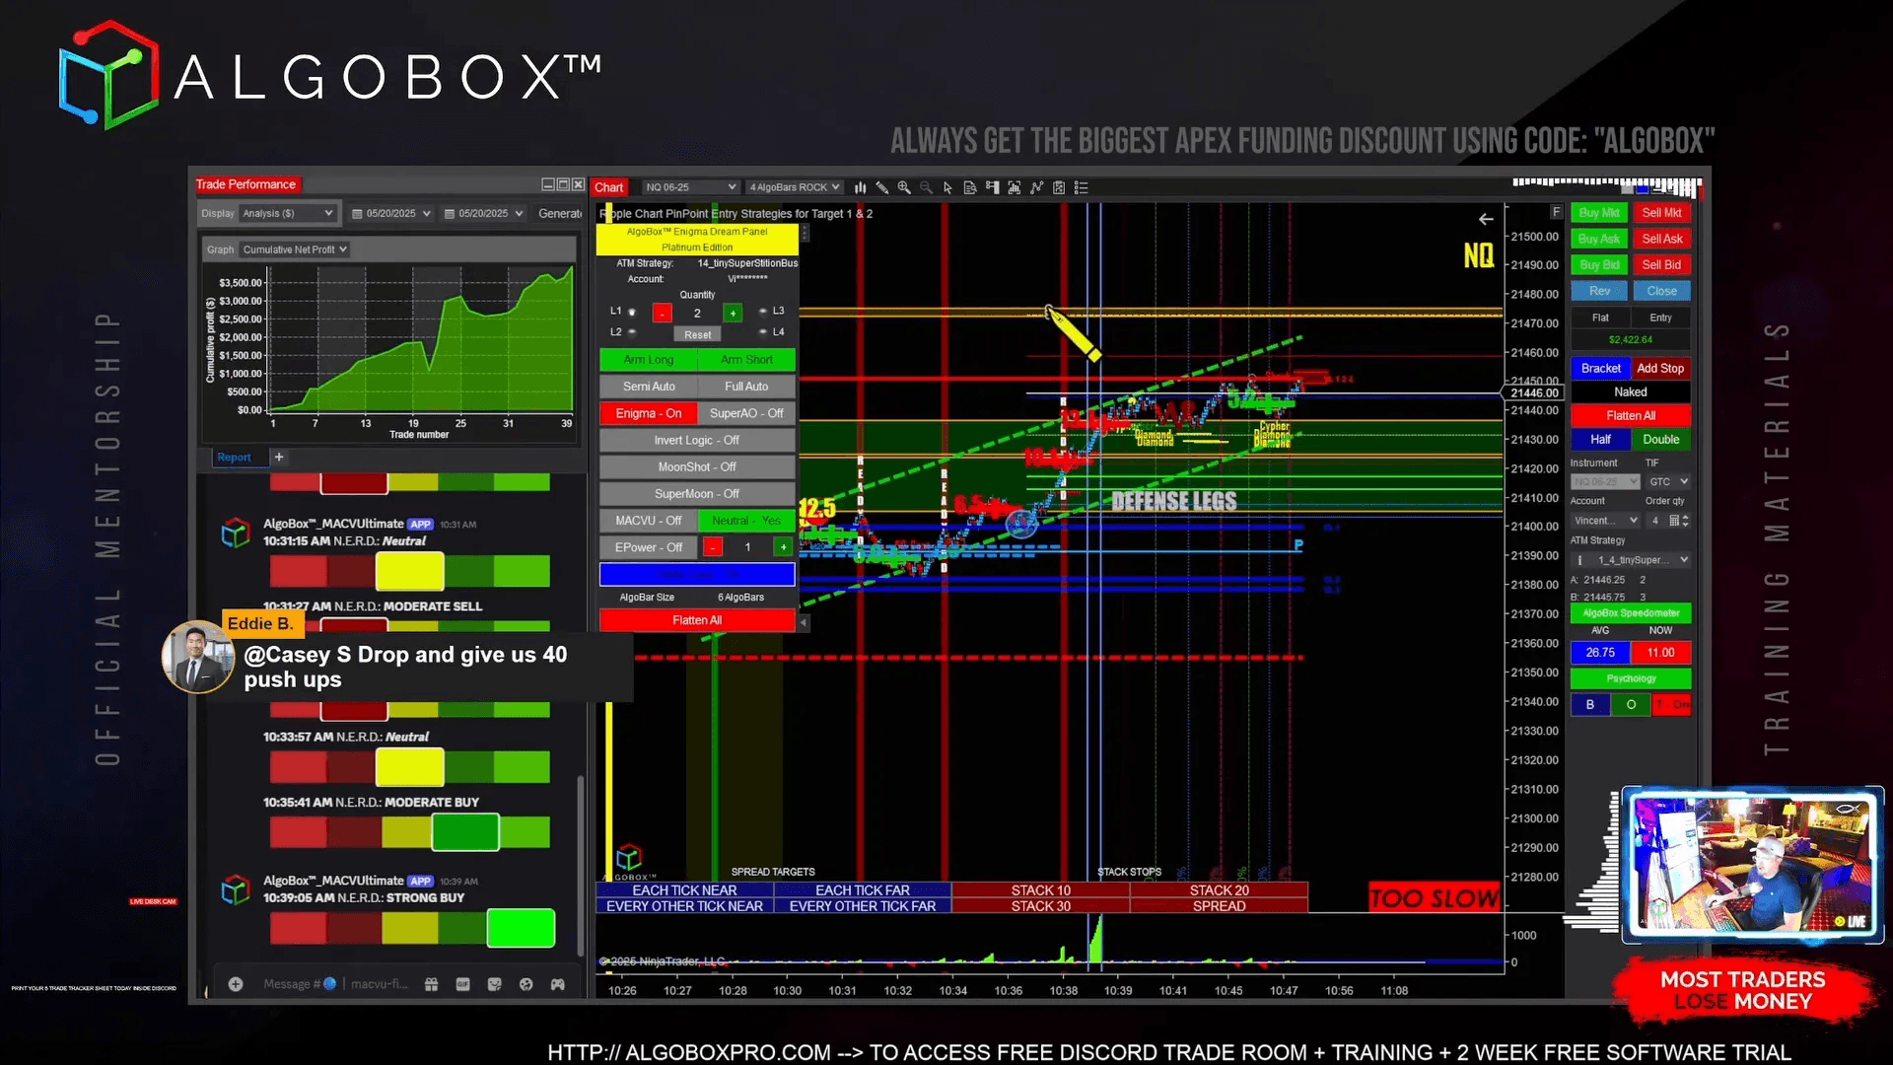The height and width of the screenshot is (1065, 1893).
Task: Collapse the Dream Panel side arrow
Action: (804, 622)
